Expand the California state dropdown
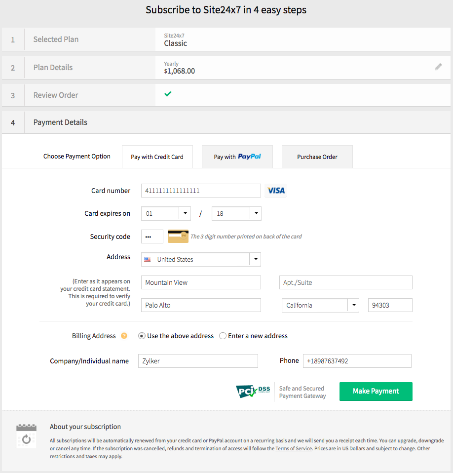Screen dimensions: 453x473 tap(354, 305)
